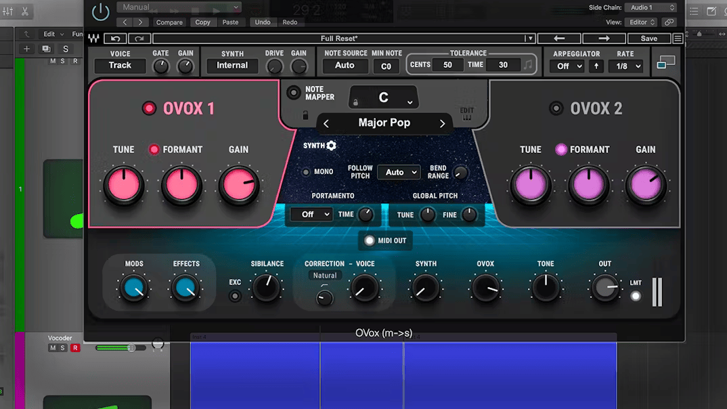Toggle OVOX 2 FORMANT enable light
727x409 pixels.
tap(561, 150)
